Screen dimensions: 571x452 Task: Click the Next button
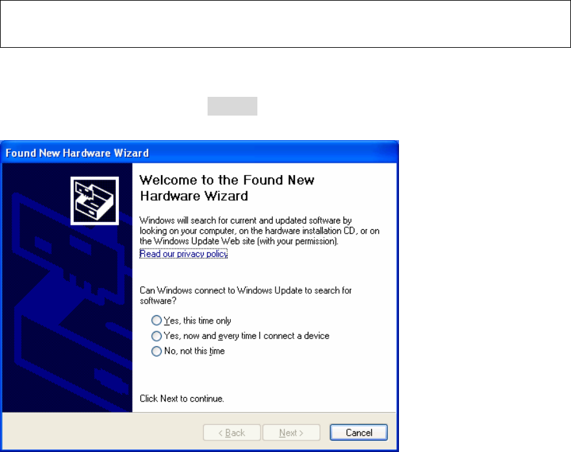292,433
